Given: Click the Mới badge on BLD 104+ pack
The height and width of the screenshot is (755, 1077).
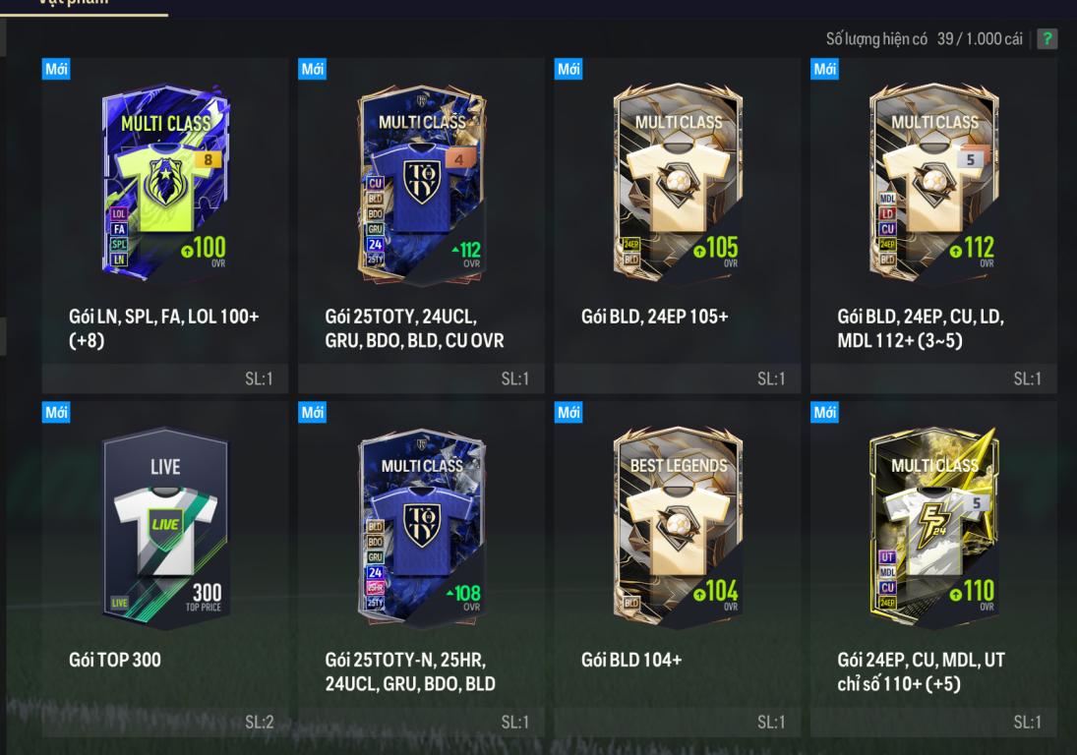Looking at the screenshot, I should coord(568,412).
